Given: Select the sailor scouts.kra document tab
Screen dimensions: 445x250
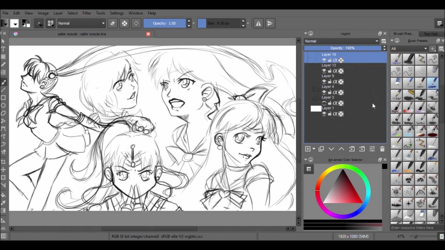Looking at the screenshot, I should point(82,34).
